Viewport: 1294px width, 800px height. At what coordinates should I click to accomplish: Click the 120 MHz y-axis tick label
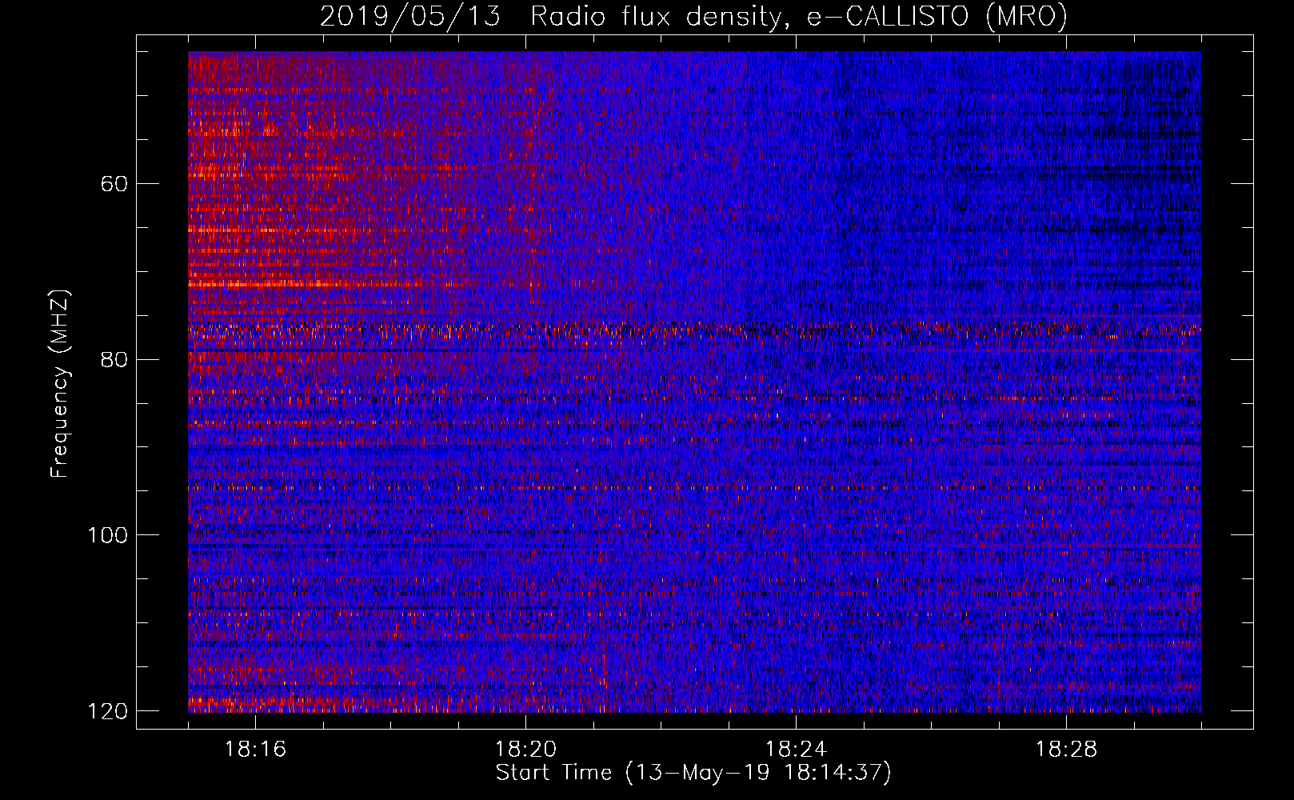click(107, 711)
